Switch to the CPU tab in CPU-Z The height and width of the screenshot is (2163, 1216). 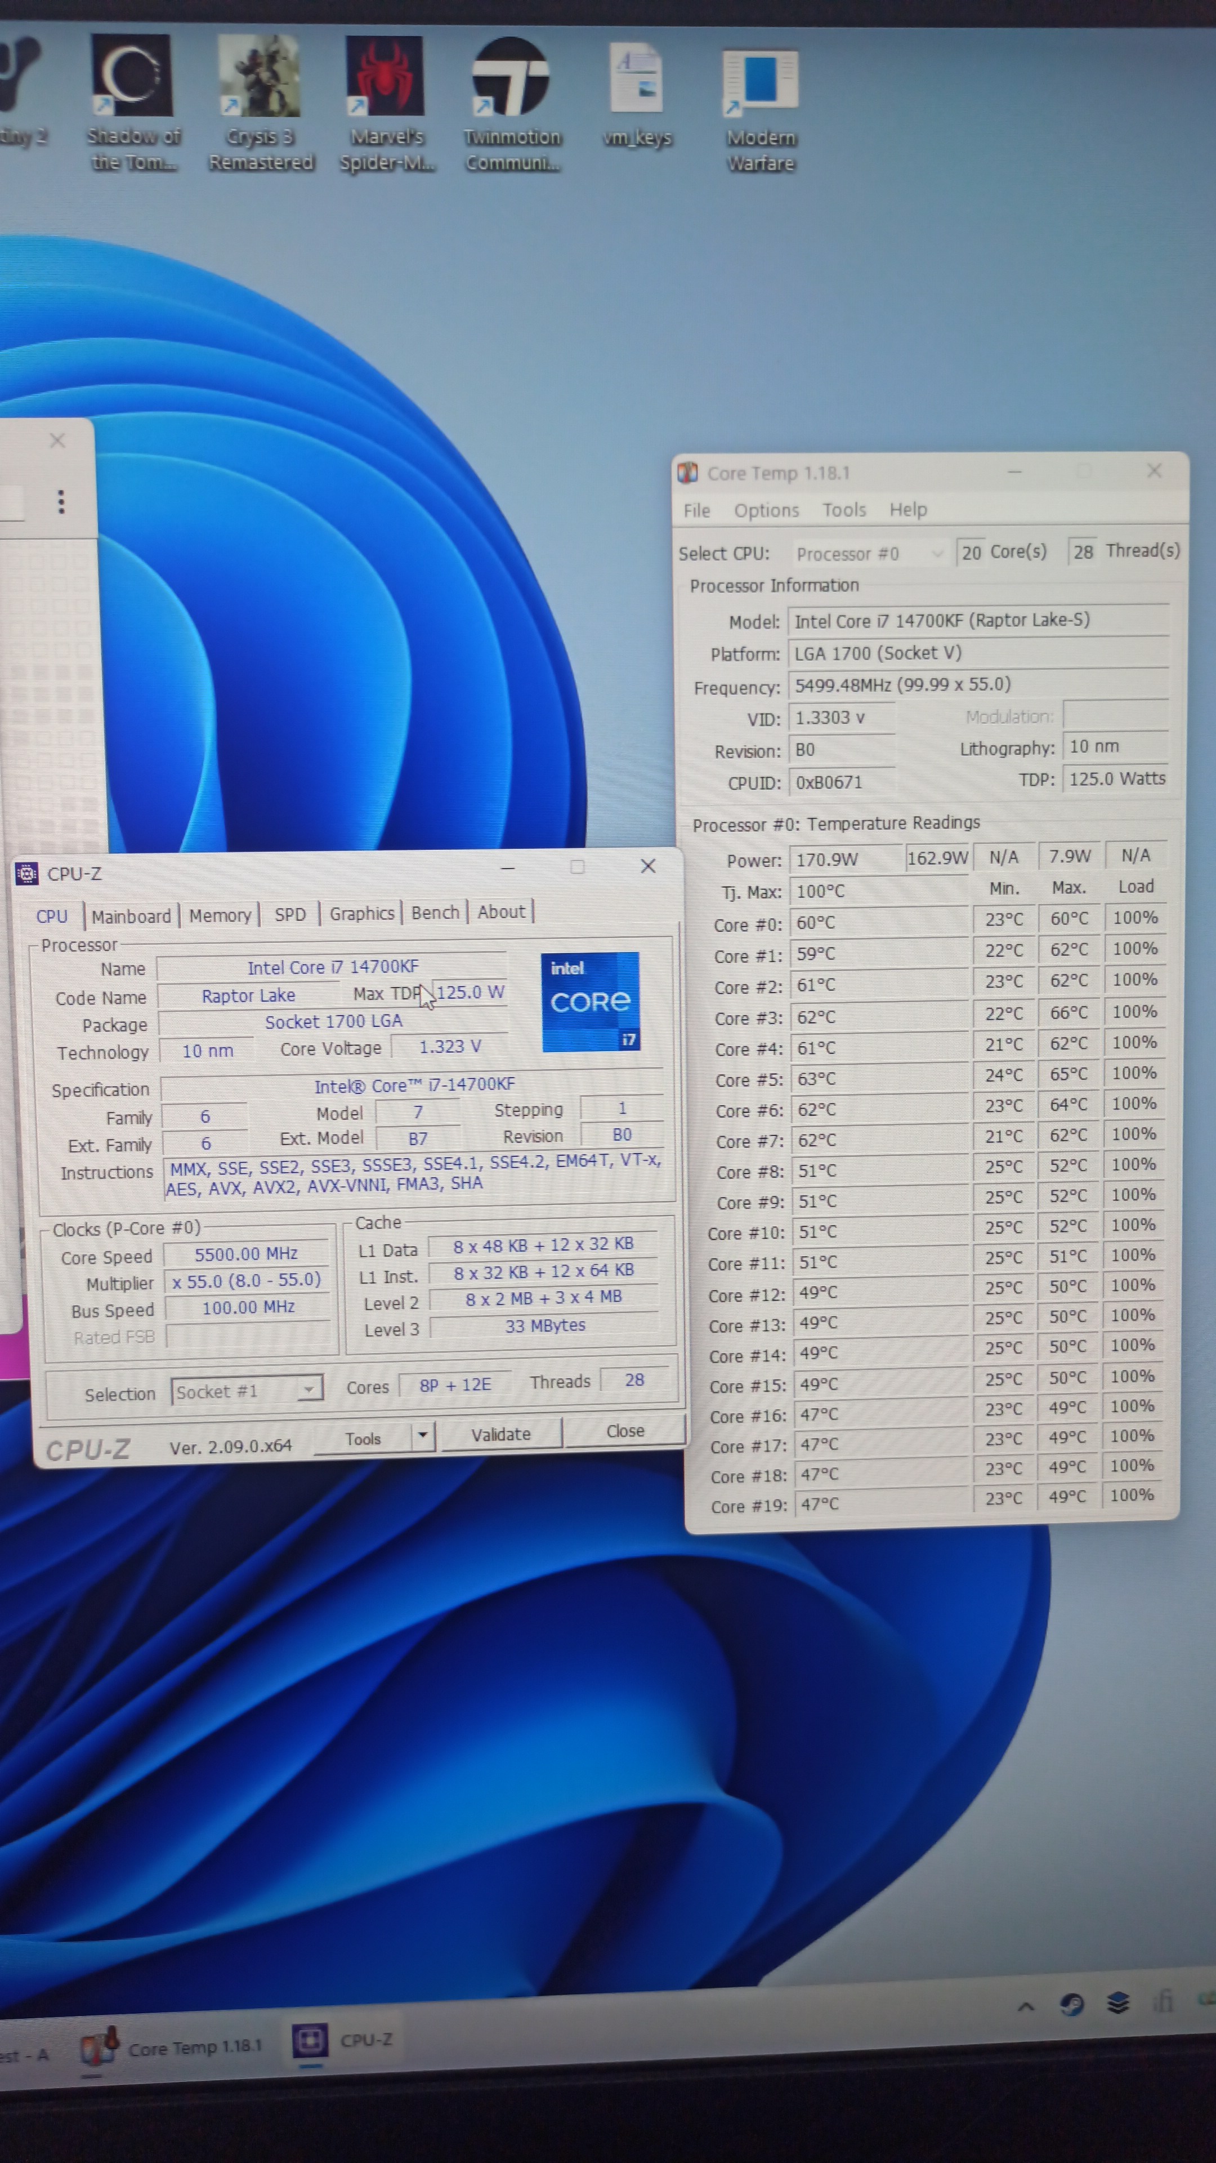51,916
